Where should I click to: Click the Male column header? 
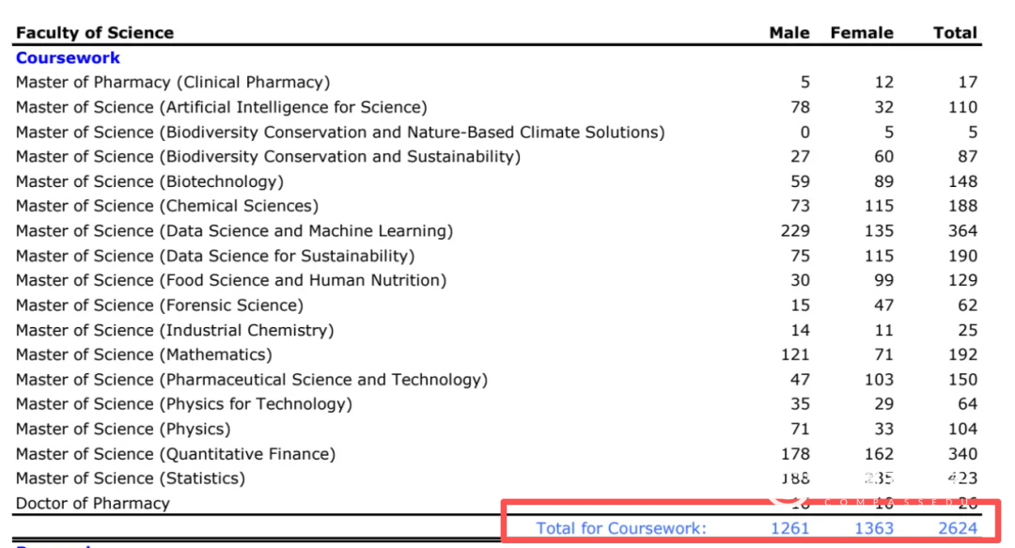coord(789,33)
